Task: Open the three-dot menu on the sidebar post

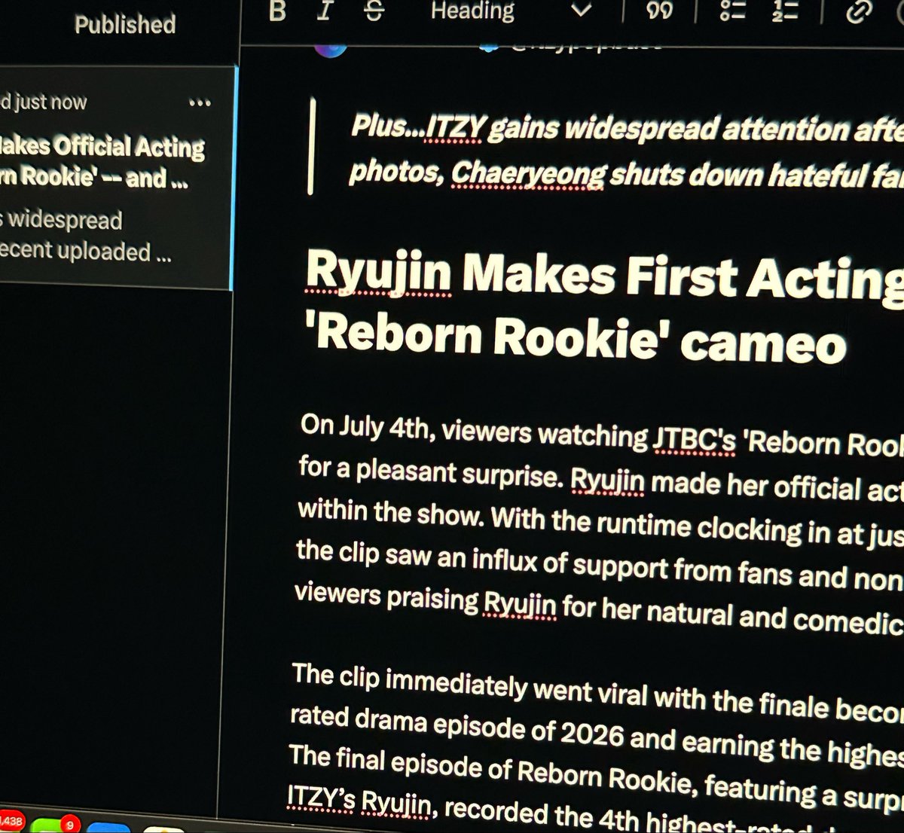Action: [200, 102]
